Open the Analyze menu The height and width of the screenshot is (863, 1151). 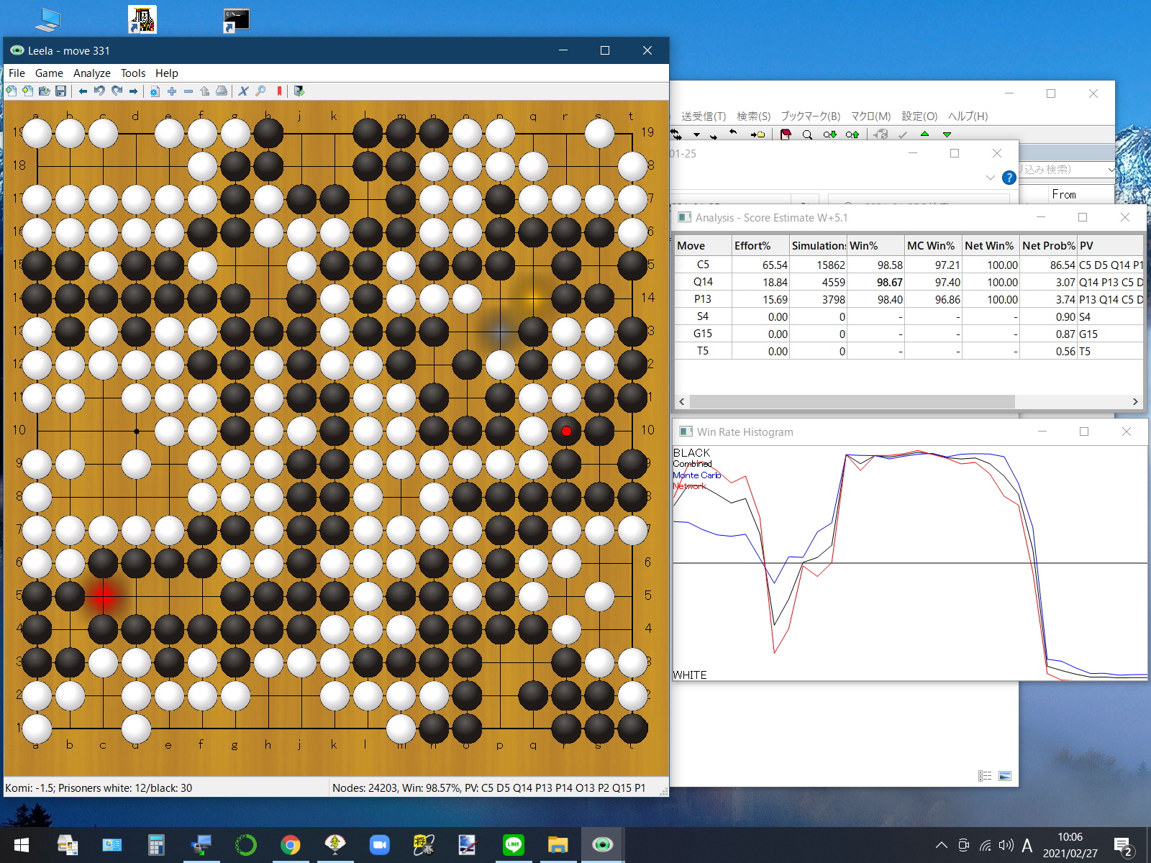(x=91, y=73)
